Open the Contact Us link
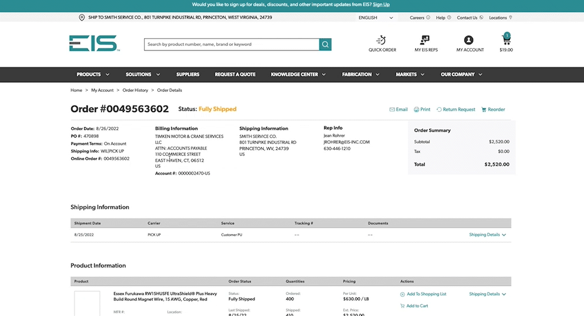Image resolution: width=584 pixels, height=316 pixels. 470,18
